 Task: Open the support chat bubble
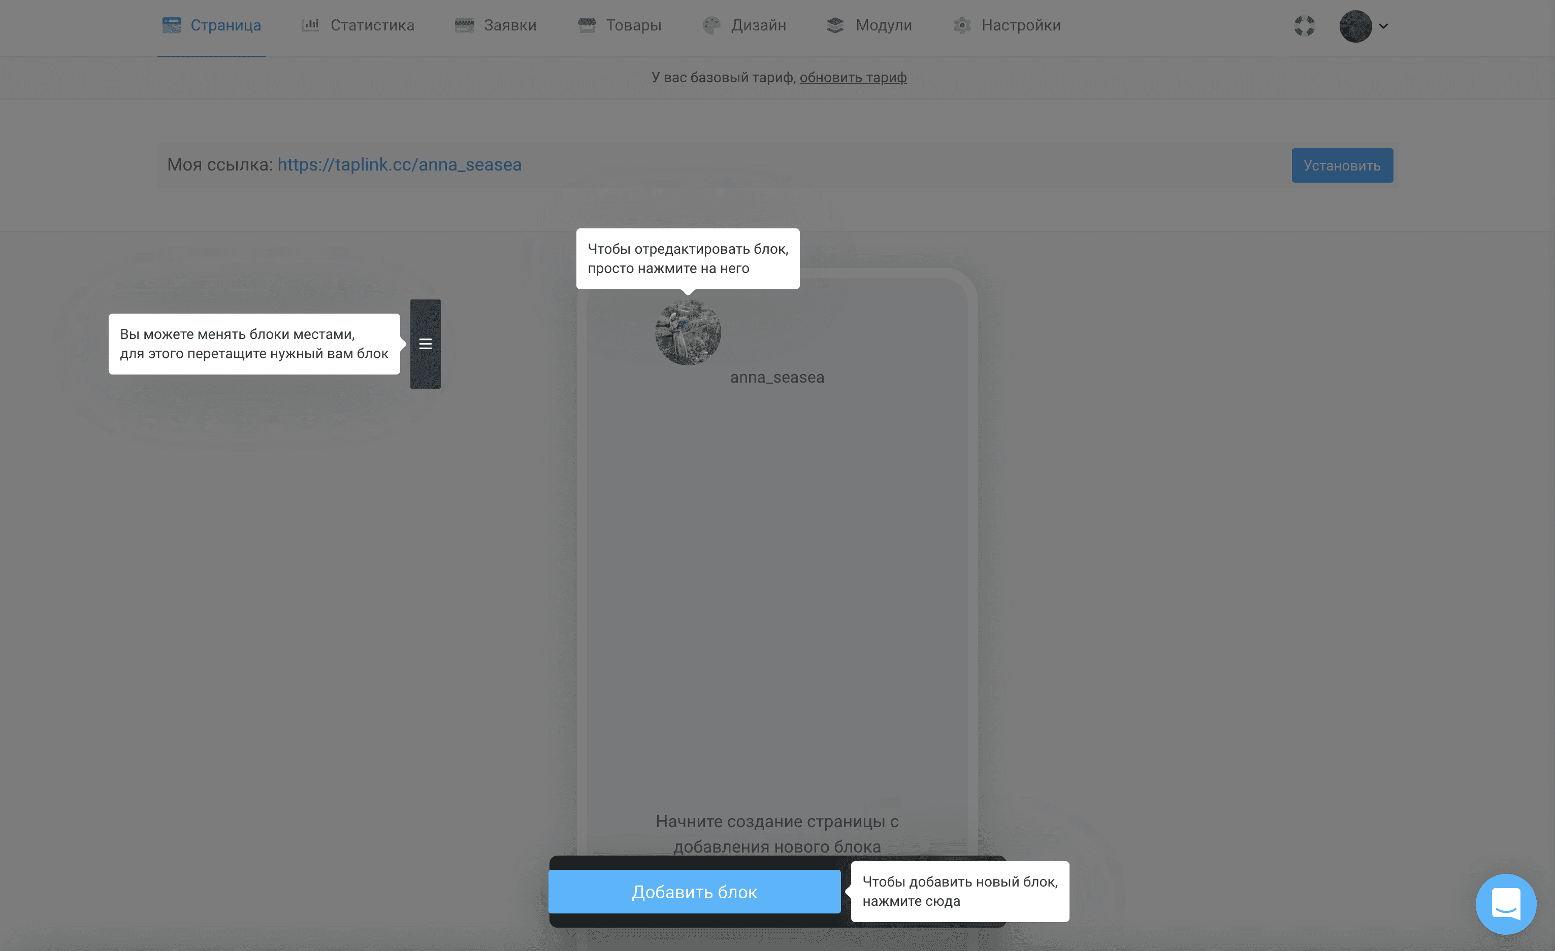pyautogui.click(x=1506, y=904)
